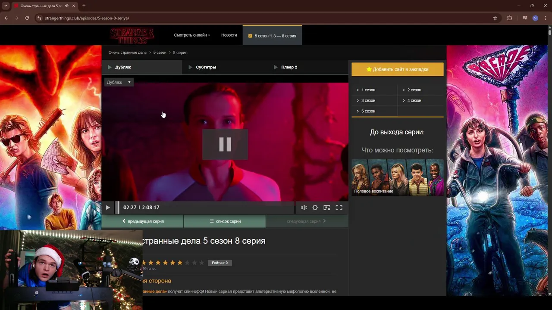The image size is (552, 310).
Task: Open the 5 сезон breadcrumb link
Action: (x=160, y=53)
